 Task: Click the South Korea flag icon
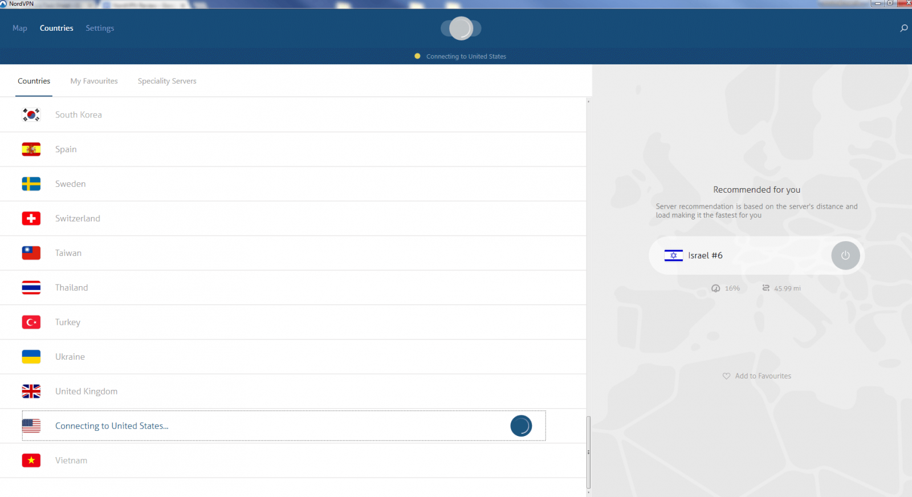31,115
